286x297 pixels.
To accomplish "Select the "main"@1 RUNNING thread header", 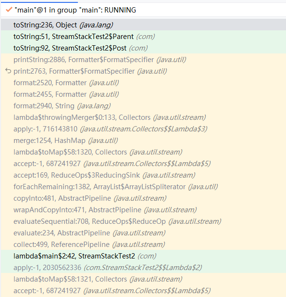I will point(143,10).
